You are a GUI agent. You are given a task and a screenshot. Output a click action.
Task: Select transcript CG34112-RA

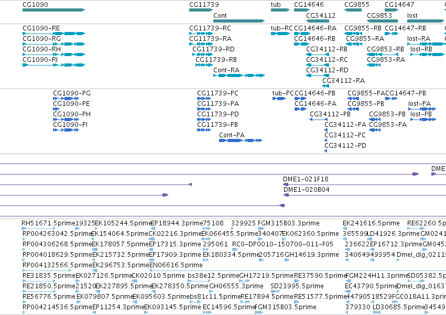point(325,85)
